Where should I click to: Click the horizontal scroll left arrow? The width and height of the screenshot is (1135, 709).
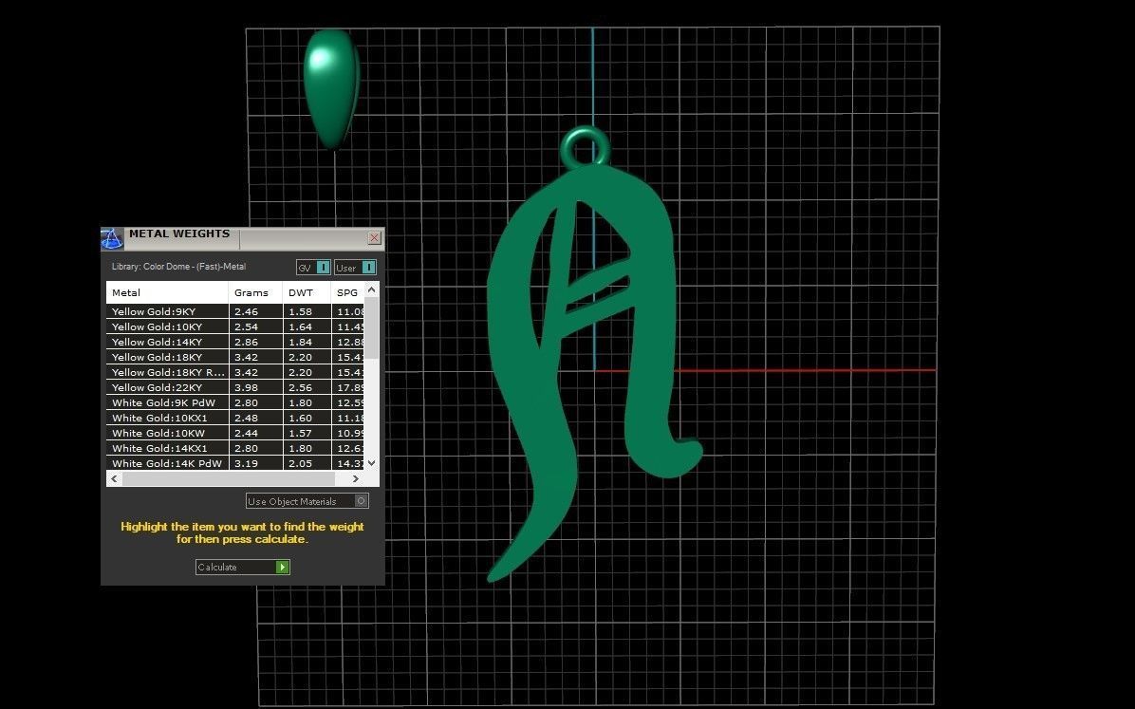[x=114, y=478]
